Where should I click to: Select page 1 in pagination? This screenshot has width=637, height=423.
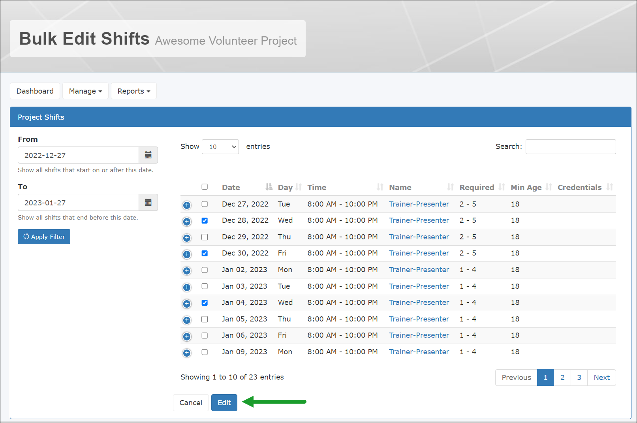coord(545,378)
